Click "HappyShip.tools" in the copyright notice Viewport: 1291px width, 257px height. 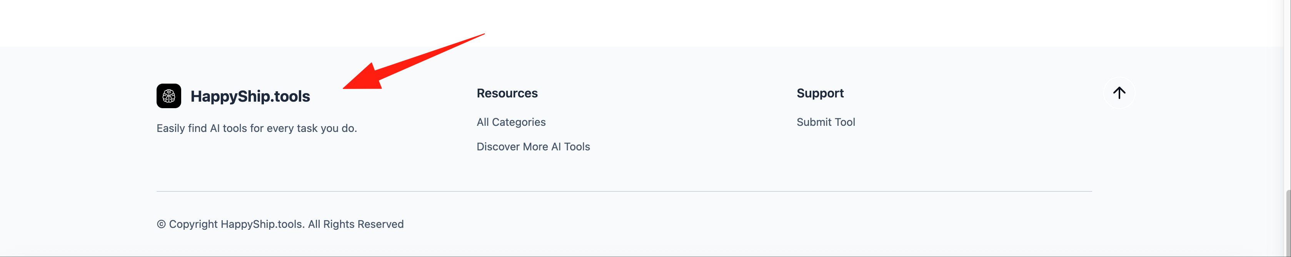tap(262, 224)
